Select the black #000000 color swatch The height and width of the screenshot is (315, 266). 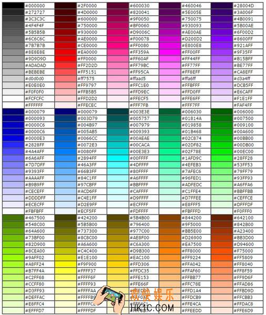click(13, 6)
